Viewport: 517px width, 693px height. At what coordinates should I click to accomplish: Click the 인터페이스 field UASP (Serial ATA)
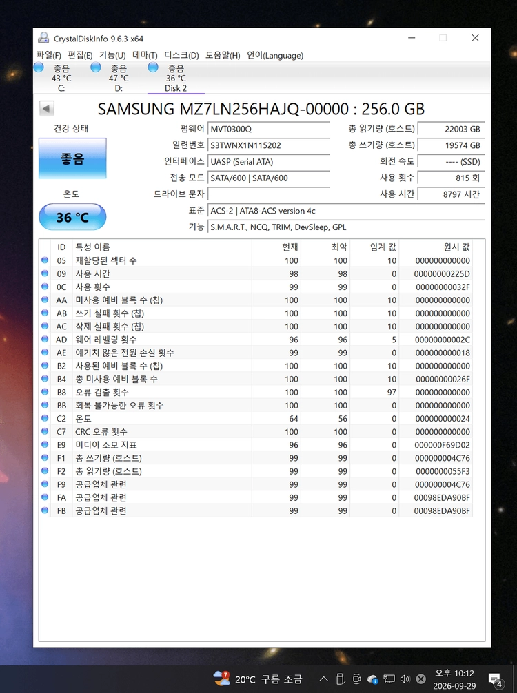tap(268, 162)
